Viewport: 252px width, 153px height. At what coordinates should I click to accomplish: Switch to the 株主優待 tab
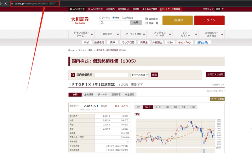point(130,94)
